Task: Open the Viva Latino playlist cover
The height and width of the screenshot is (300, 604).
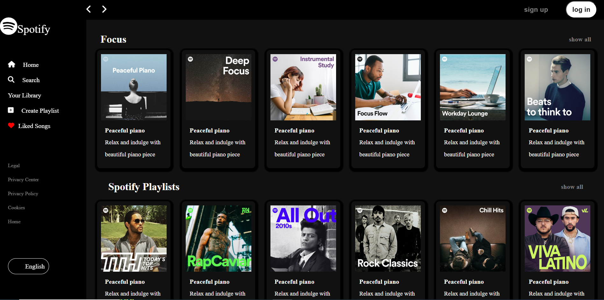Action: click(557, 239)
